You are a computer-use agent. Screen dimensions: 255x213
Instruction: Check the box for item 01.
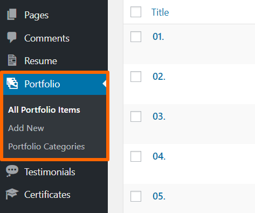pos(136,37)
